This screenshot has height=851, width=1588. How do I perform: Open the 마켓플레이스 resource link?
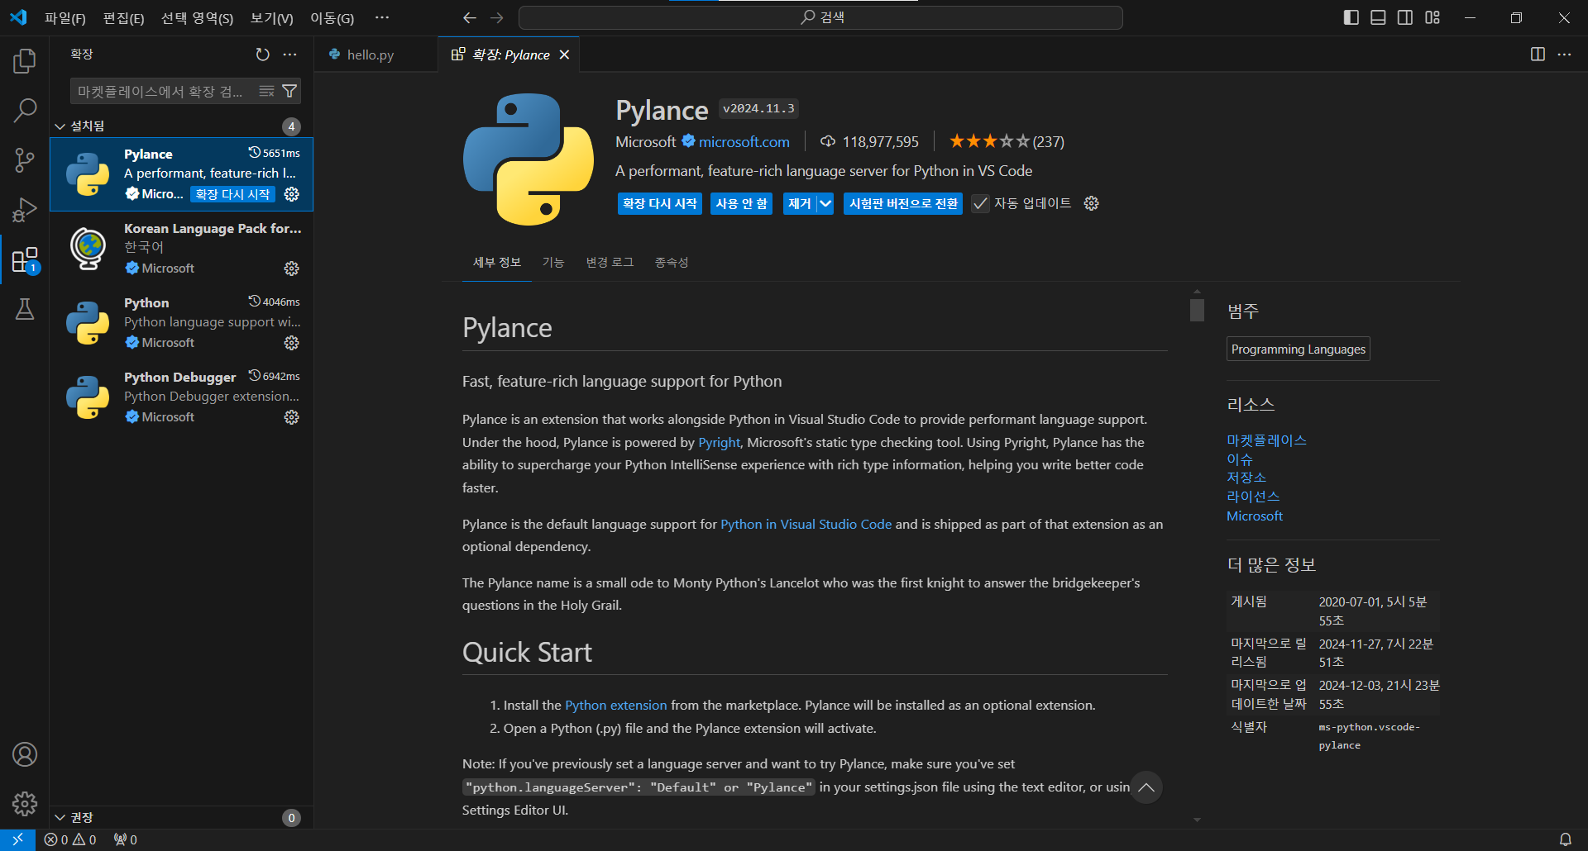tap(1266, 440)
